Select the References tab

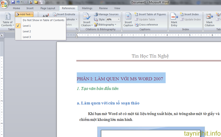pos(68,8)
